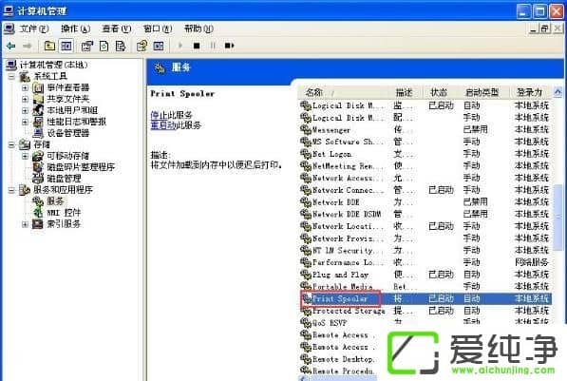The height and width of the screenshot is (381, 567).
Task: Click the 停止 link to stop this service
Action: [x=159, y=115]
